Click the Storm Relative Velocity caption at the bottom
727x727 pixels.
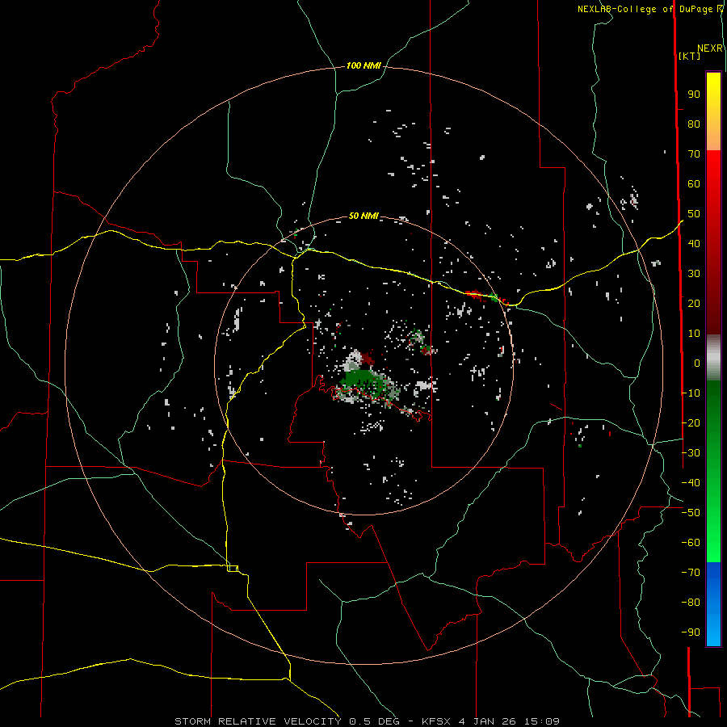click(x=367, y=721)
